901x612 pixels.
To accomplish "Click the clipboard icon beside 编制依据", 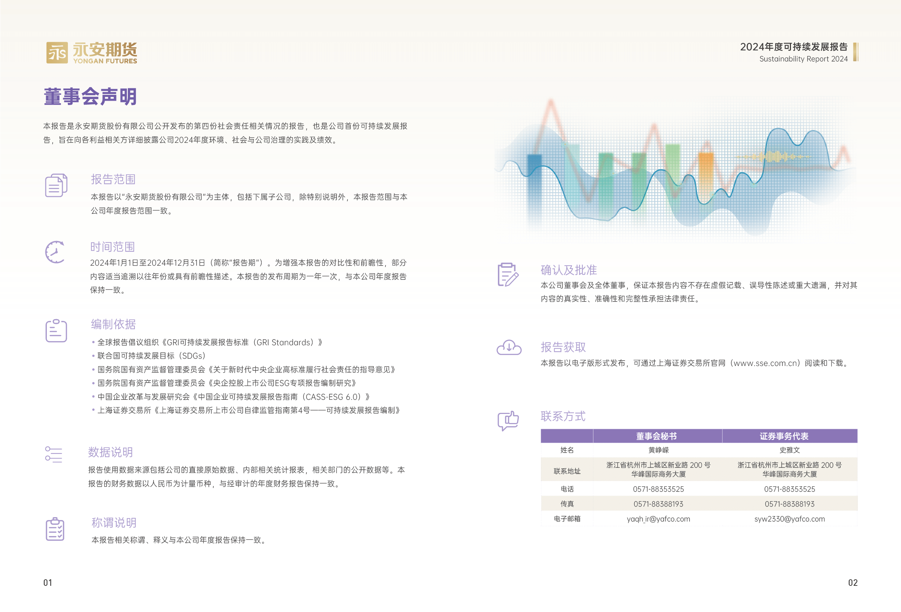I will 56,331.
